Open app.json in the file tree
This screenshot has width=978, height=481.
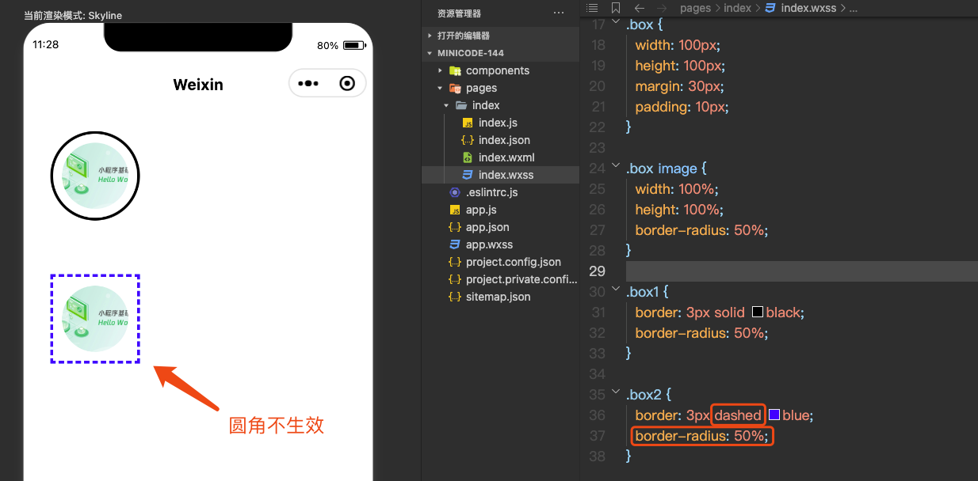487,227
